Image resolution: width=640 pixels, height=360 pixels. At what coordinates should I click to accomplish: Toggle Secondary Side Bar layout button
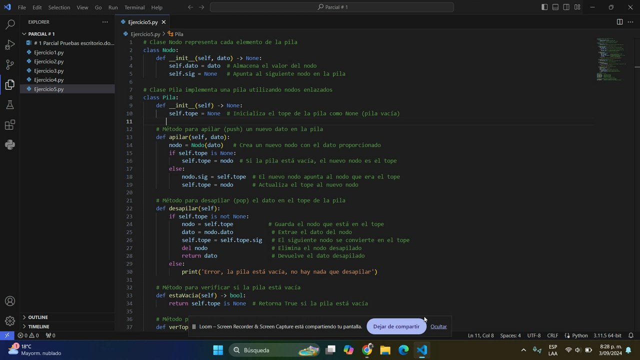(x=566, y=7)
